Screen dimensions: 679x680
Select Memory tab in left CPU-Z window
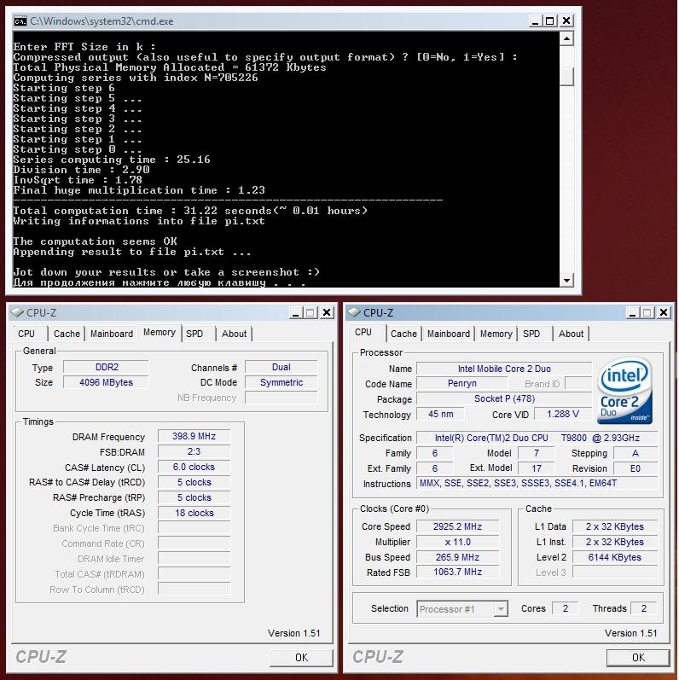click(160, 332)
